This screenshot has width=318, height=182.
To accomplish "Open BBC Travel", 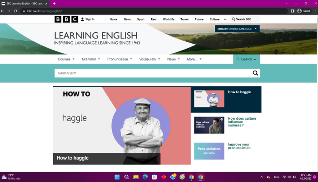I will pyautogui.click(x=184, y=19).
